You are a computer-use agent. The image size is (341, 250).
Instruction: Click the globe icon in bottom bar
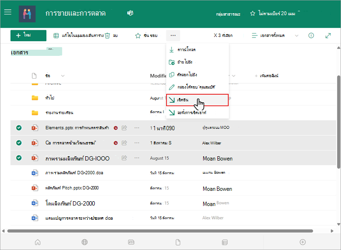tap(85, 242)
